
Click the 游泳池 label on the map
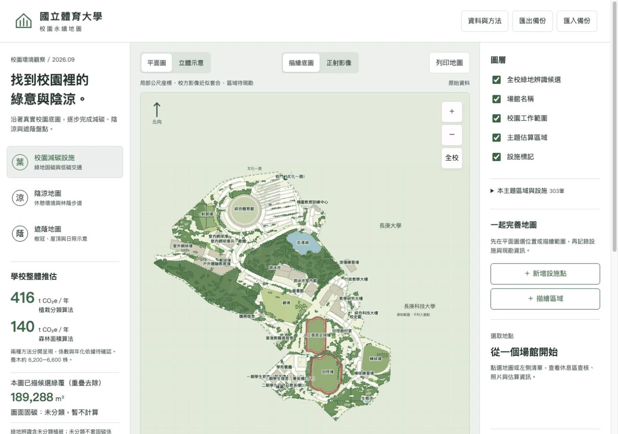[275, 268]
